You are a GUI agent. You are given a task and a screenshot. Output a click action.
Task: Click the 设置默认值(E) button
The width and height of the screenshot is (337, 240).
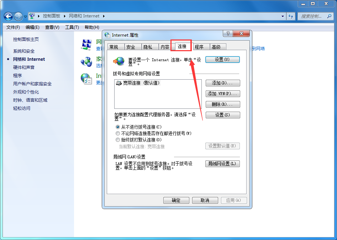pyautogui.click(x=222, y=146)
